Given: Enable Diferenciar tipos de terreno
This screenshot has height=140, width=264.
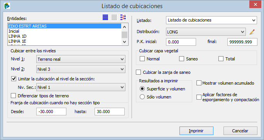Looking at the screenshot, I should click(13, 96).
